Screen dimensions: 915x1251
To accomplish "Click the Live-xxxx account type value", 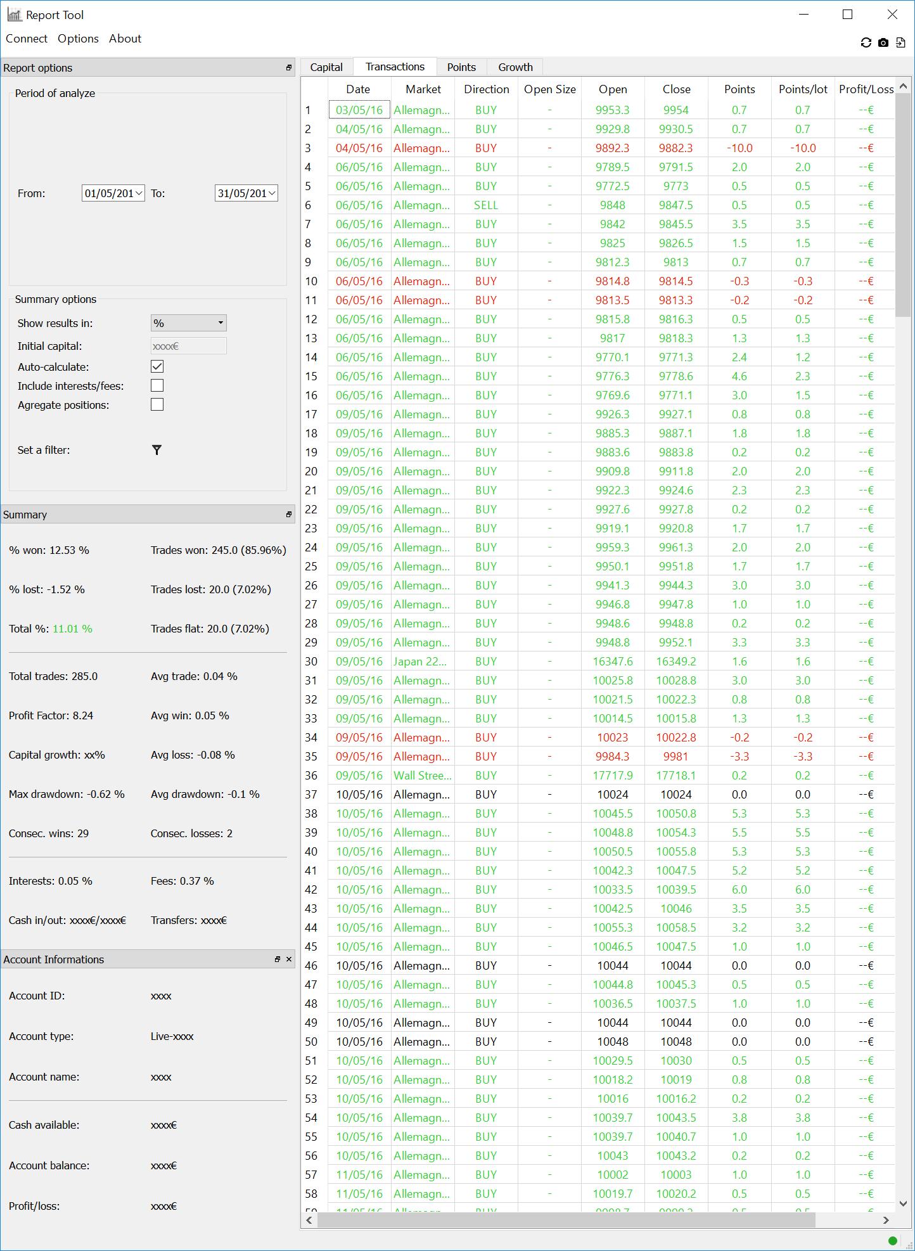I will tap(172, 1036).
